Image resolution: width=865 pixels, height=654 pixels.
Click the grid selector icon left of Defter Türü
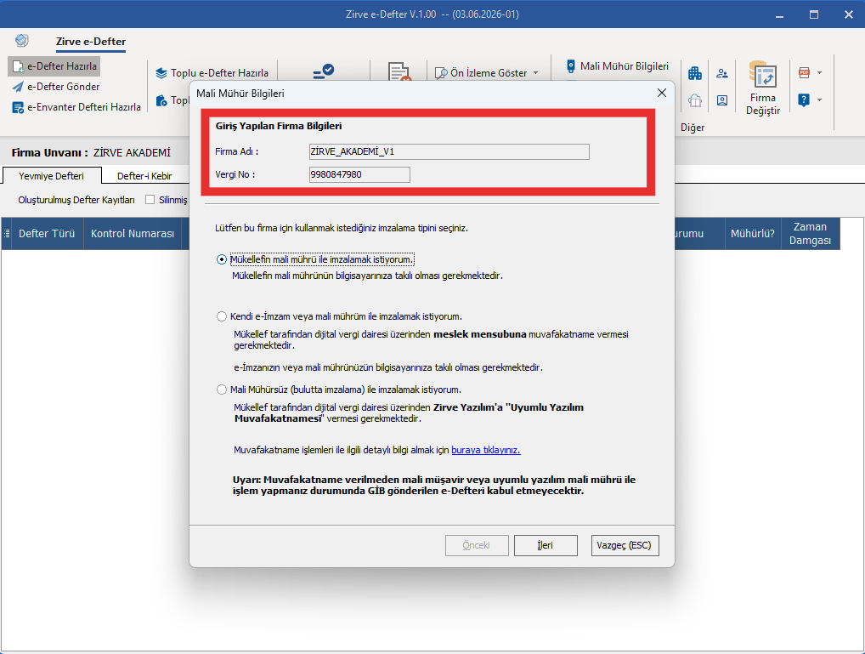coord(7,234)
